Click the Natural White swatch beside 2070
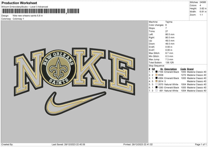The width and height of the screenshot is (208, 147). pos(157,84)
